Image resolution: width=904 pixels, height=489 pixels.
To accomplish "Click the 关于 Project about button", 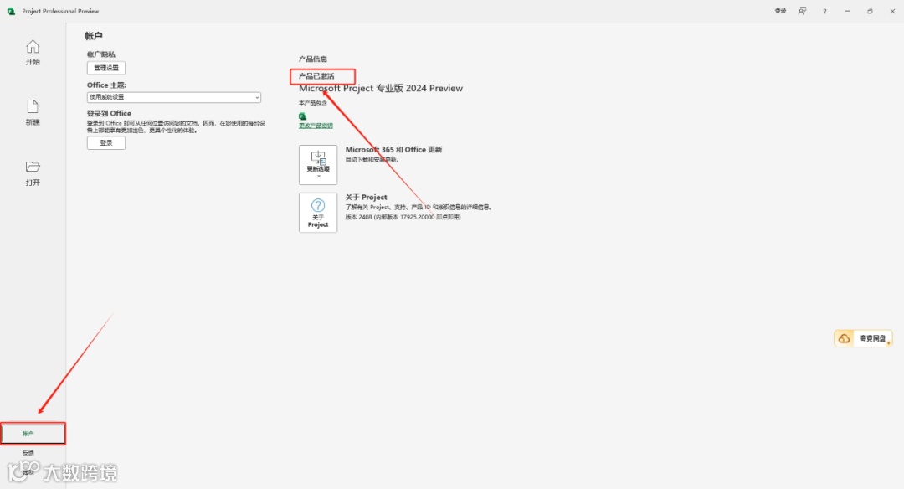I will pyautogui.click(x=318, y=212).
